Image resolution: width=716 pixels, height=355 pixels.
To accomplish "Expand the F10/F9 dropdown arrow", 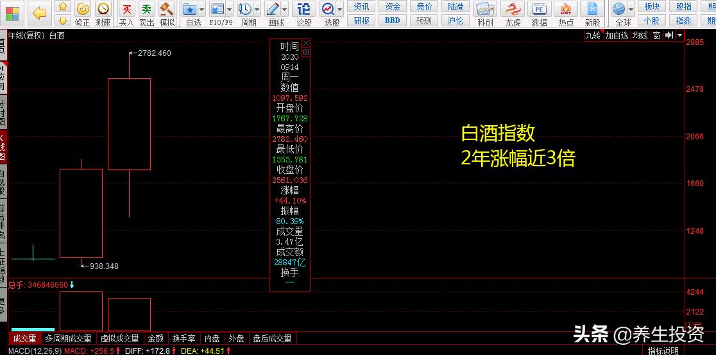I will pyautogui.click(x=229, y=9).
